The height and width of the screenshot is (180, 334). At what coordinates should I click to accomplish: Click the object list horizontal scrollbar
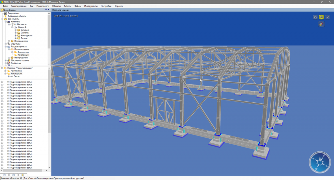[24, 170]
